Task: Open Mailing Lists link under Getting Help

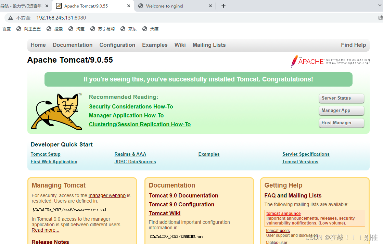Action: pyautogui.click(x=305, y=196)
